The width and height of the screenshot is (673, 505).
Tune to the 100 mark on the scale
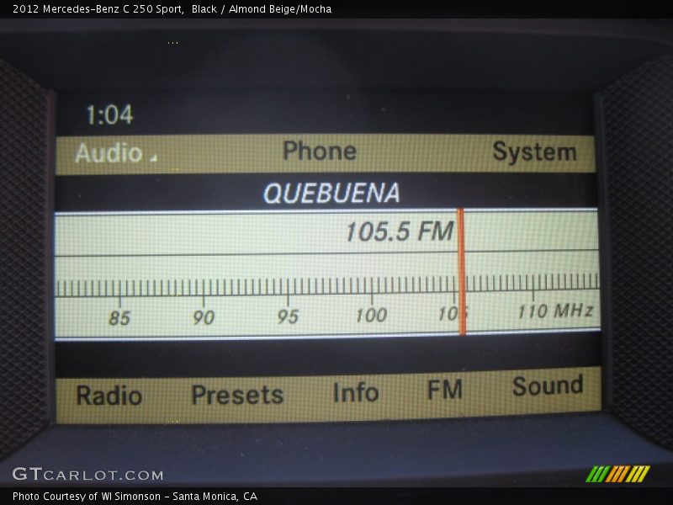pos(371,315)
